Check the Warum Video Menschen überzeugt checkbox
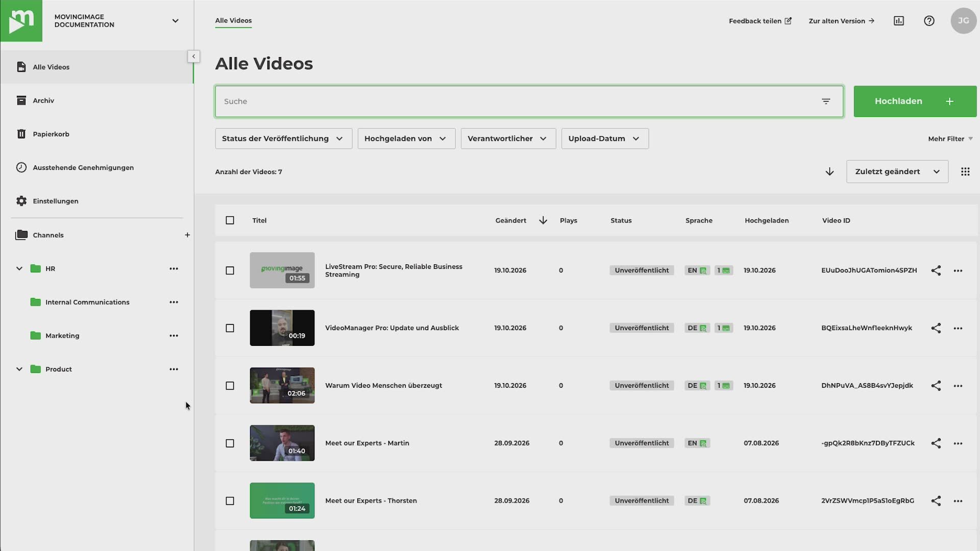This screenshot has width=980, height=551. (230, 386)
